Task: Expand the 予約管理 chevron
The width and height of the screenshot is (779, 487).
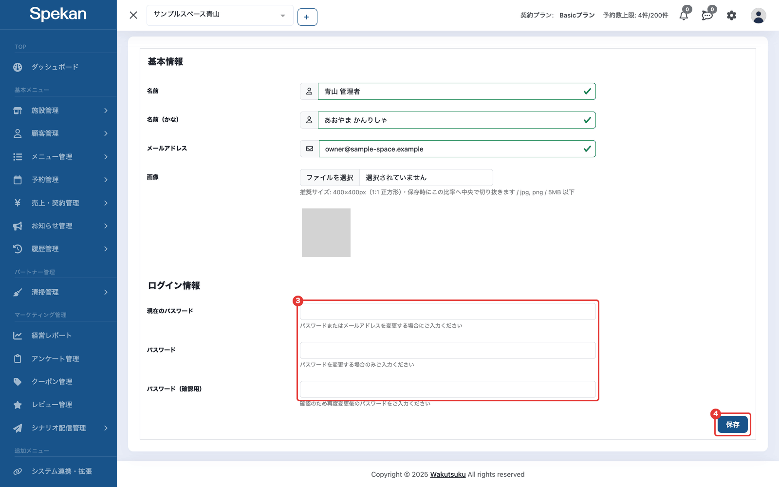Action: 106,180
